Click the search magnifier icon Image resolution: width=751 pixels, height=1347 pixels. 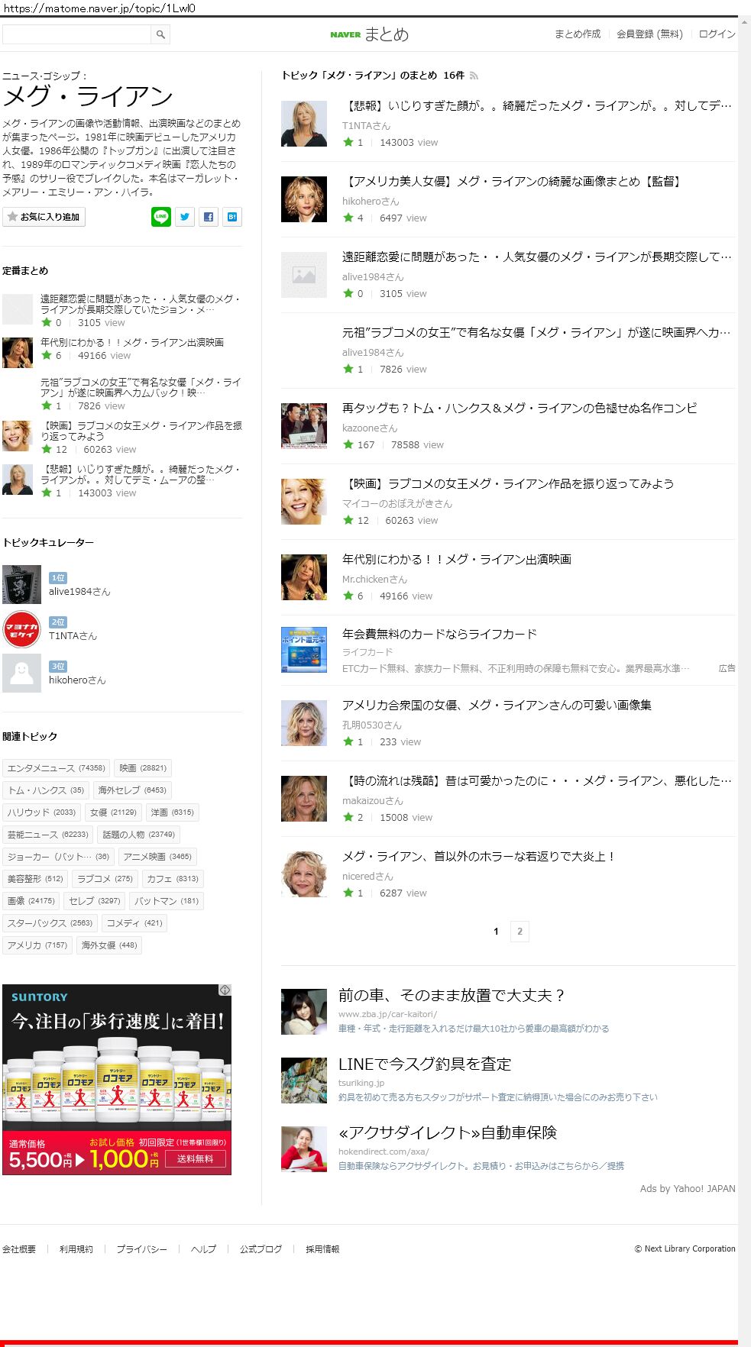[160, 34]
